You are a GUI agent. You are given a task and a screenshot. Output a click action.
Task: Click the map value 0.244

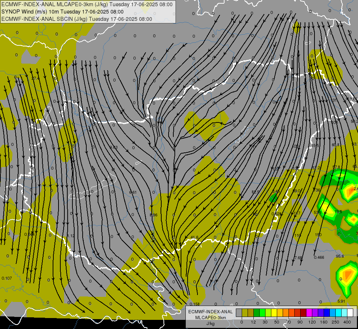pos(29,234)
